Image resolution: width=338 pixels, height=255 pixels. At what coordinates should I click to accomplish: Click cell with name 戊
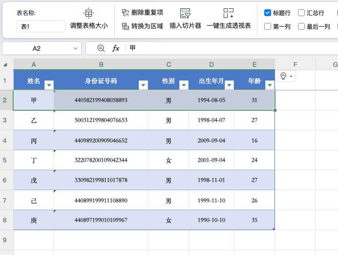point(34,180)
